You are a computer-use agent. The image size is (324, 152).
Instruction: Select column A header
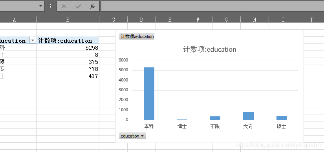coord(18,20)
